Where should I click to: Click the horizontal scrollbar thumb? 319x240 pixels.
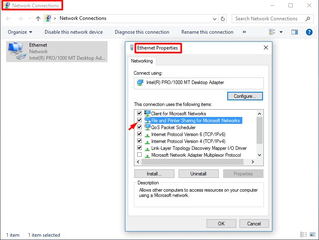click(x=192, y=162)
